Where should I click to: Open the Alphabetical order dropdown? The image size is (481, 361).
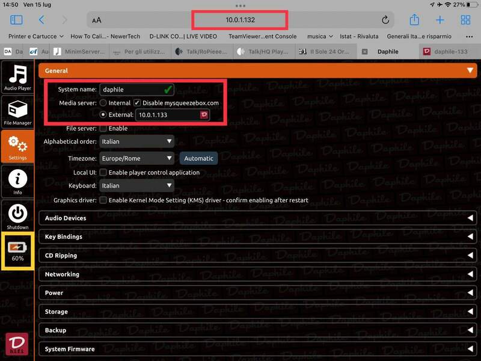(x=136, y=141)
